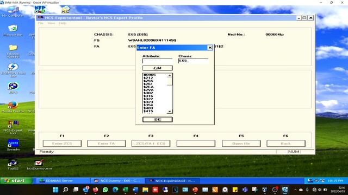This screenshot has height=195, width=348.
Task: Open the host taskbar Search icon
Action: pyautogui.click(x=65, y=190)
